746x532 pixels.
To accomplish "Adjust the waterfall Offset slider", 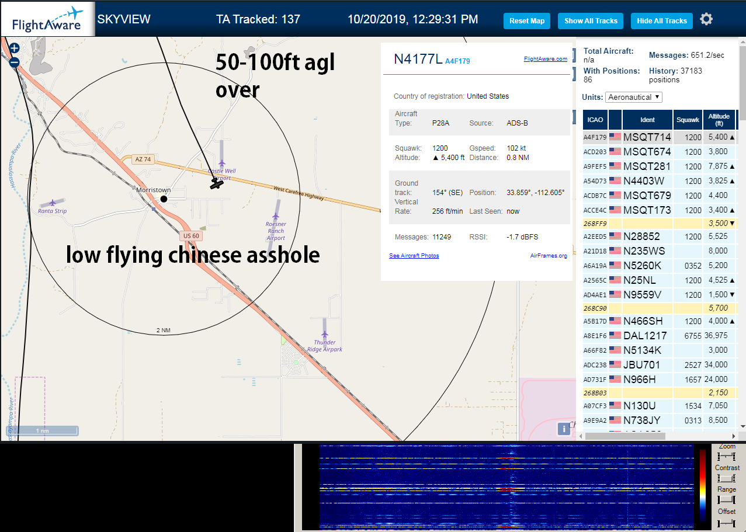I will point(726,522).
